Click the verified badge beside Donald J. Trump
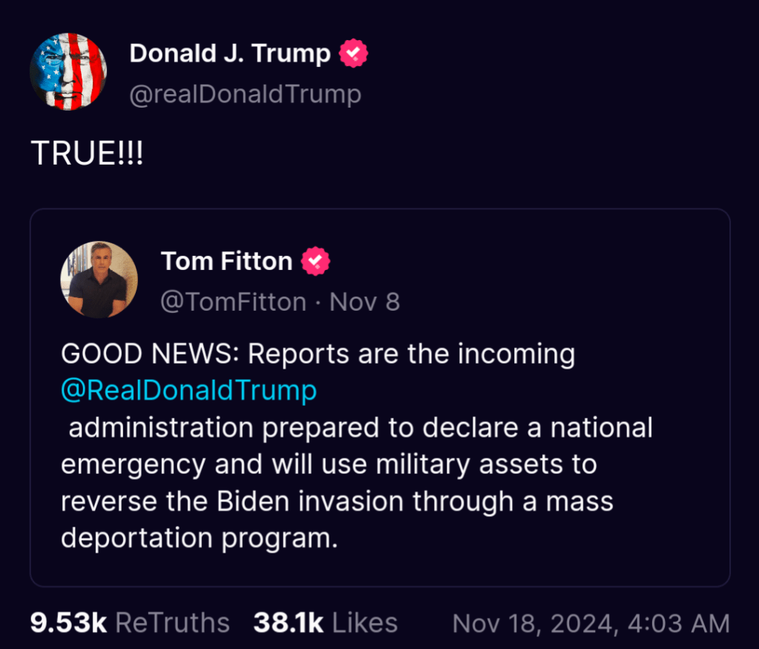The image size is (759, 649). click(354, 53)
